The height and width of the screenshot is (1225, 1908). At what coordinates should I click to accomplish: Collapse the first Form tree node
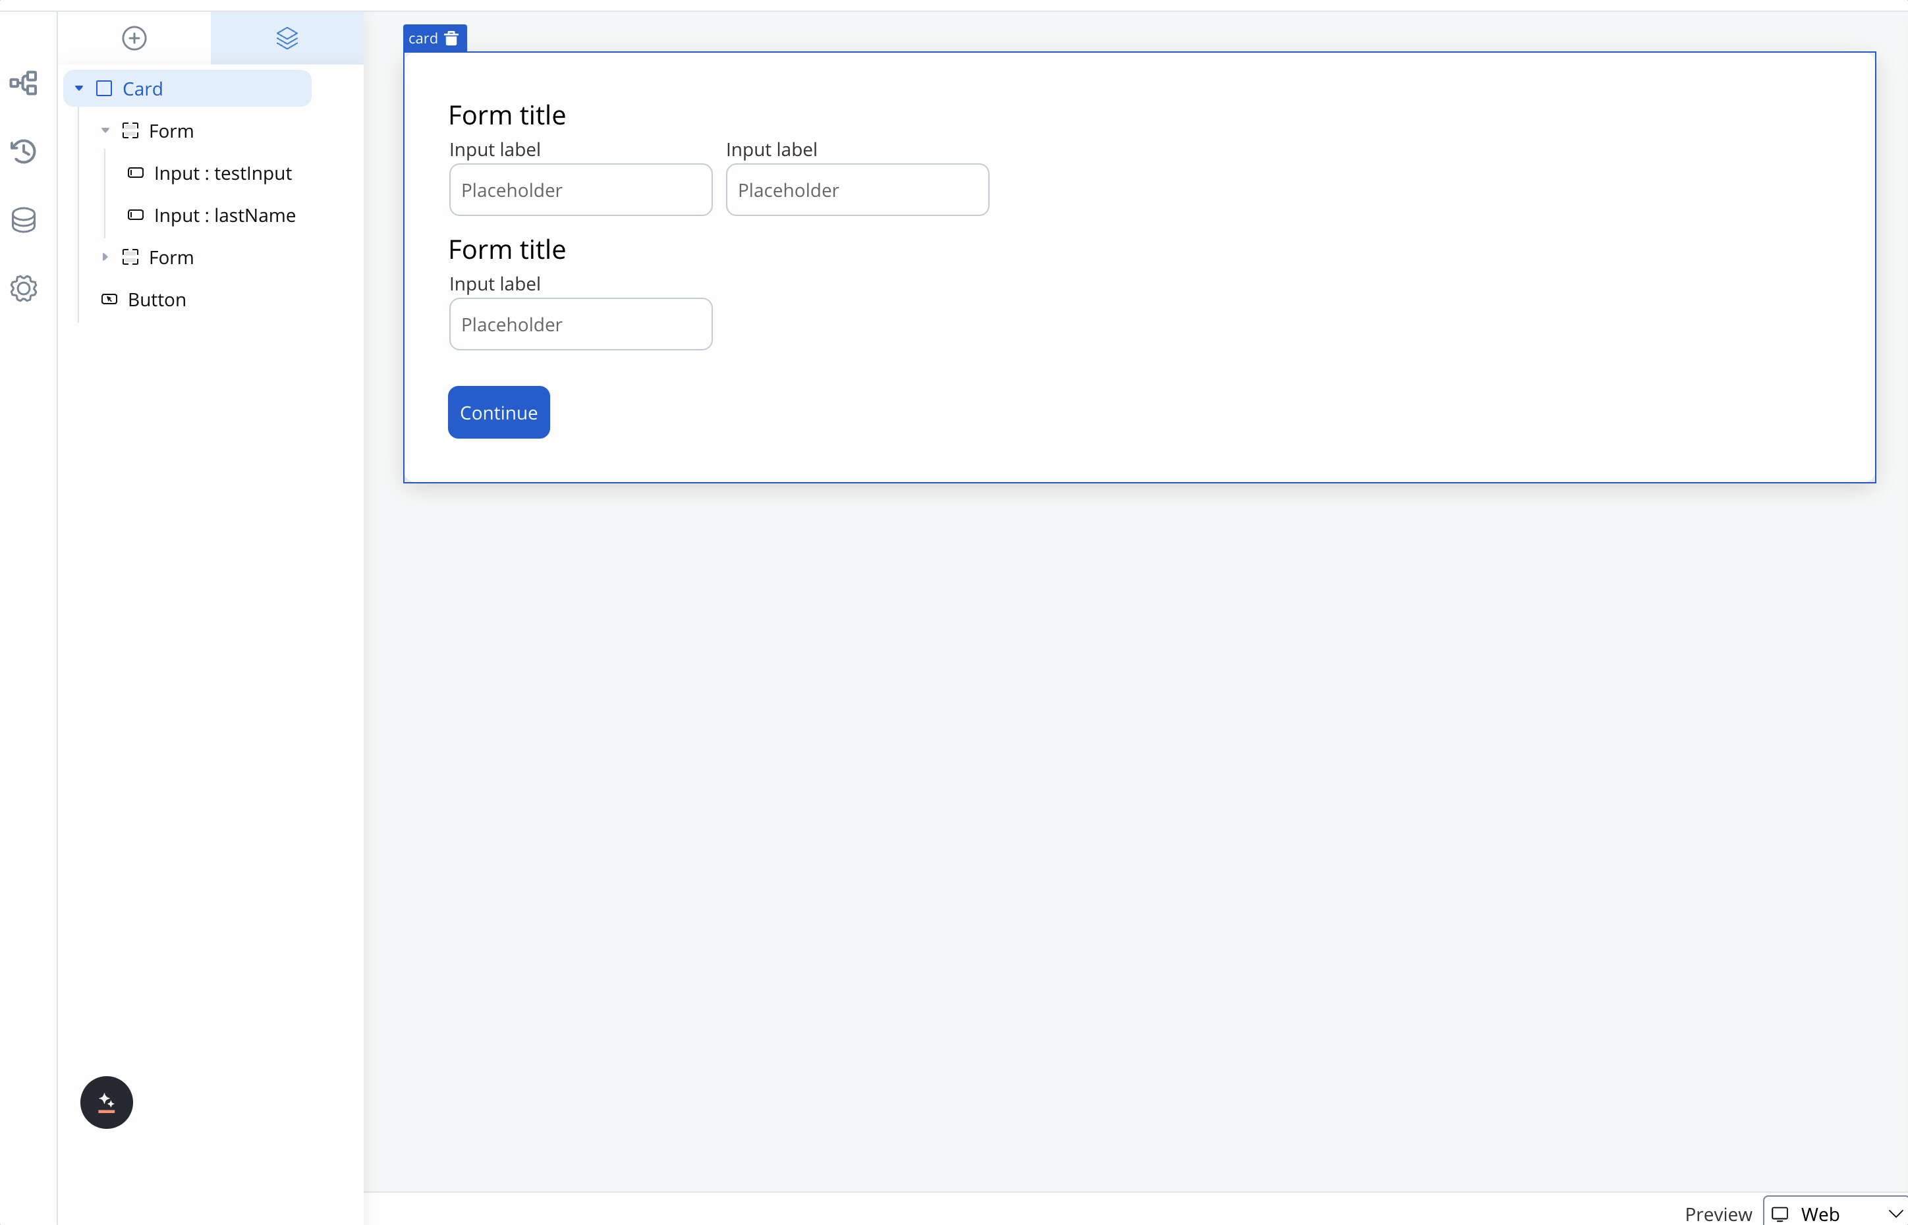tap(105, 130)
